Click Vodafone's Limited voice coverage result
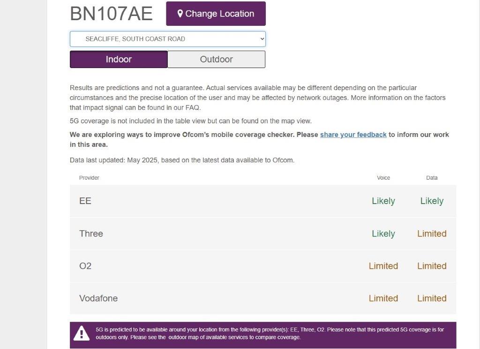Viewport: 480px width, 349px height. coord(383,298)
